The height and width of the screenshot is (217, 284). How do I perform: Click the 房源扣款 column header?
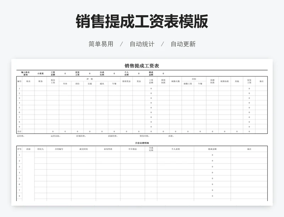212,81
